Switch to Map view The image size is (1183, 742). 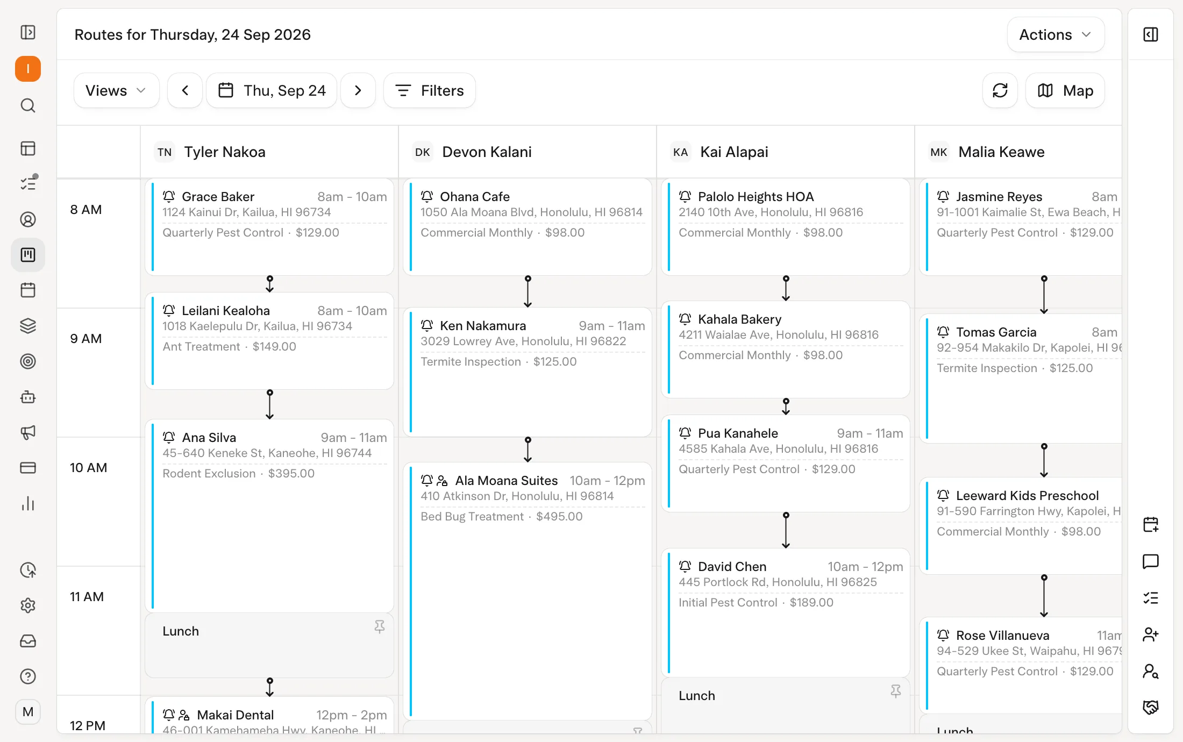click(x=1065, y=90)
